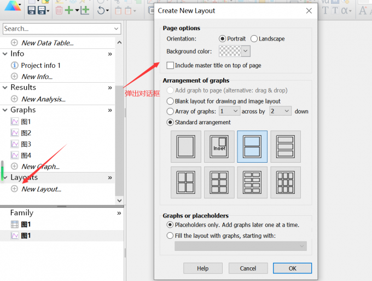Click New Layout... link
This screenshot has width=372, height=281.
[41, 189]
